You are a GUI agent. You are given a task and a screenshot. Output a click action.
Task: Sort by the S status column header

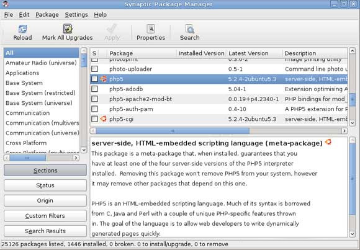(x=94, y=53)
